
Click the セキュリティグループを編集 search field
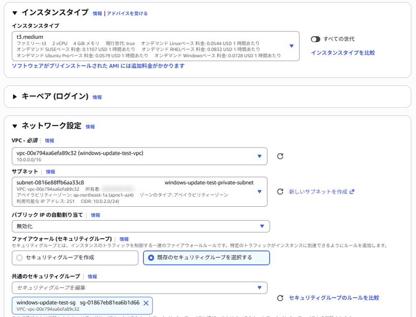pyautogui.click(x=134, y=288)
